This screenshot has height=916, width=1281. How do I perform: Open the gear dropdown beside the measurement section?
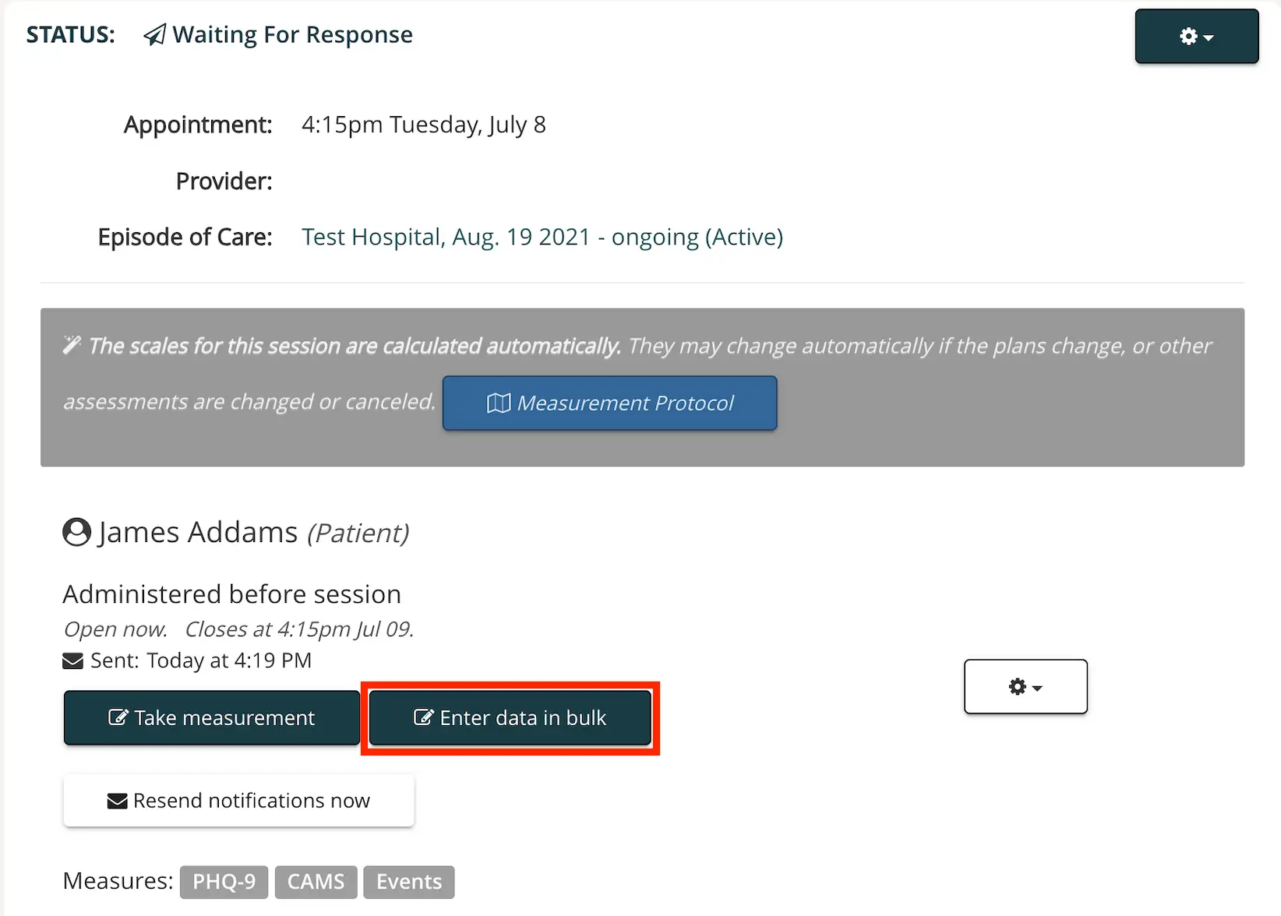(x=1025, y=686)
